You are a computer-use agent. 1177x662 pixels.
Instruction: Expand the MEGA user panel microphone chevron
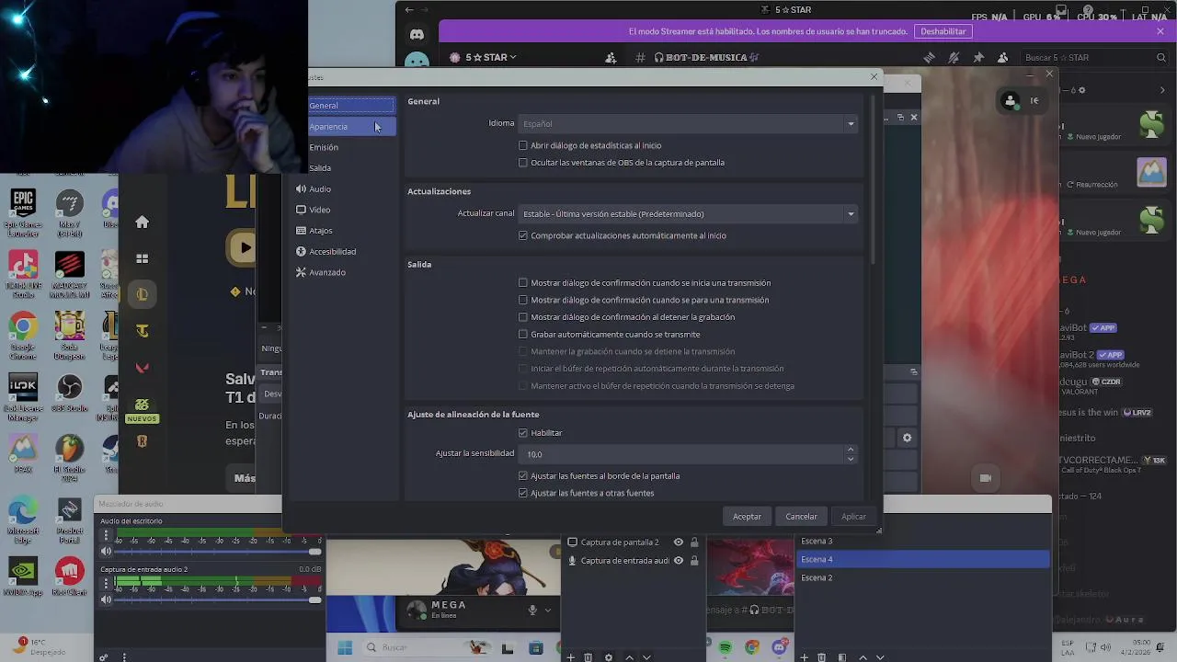click(x=548, y=610)
